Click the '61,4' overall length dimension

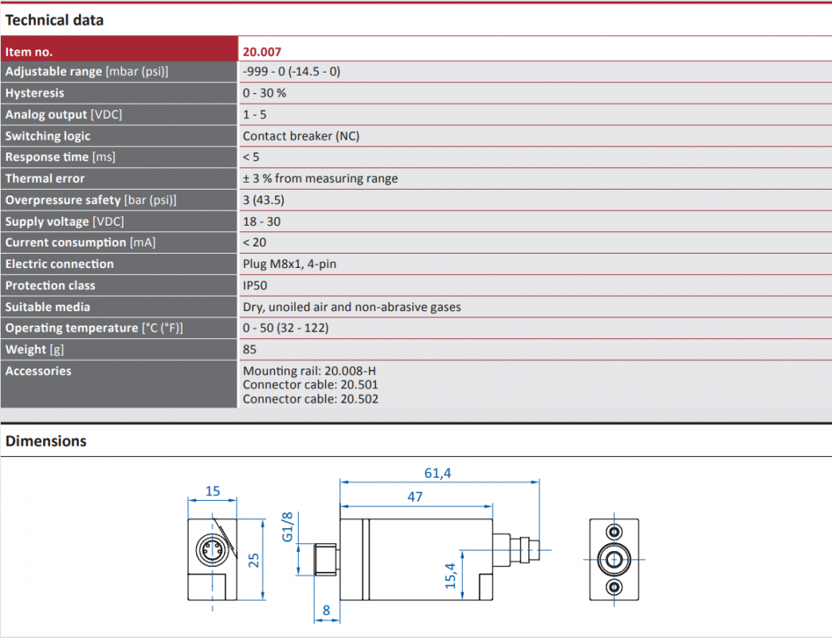click(438, 473)
